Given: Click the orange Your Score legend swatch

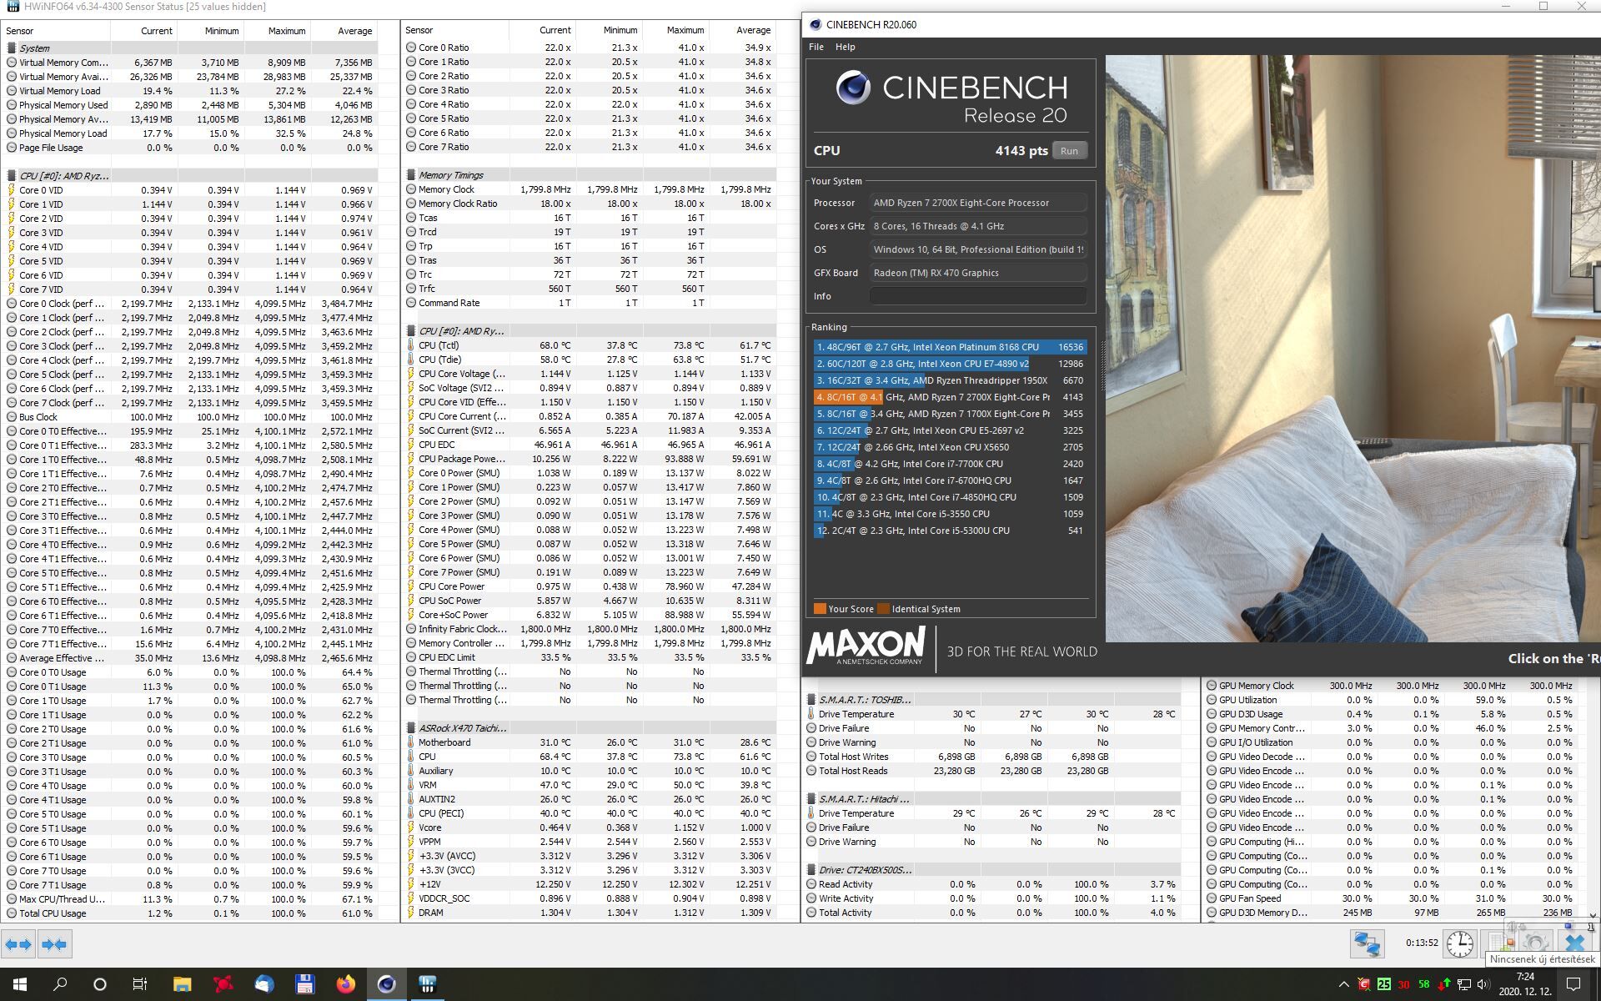Looking at the screenshot, I should tap(820, 609).
